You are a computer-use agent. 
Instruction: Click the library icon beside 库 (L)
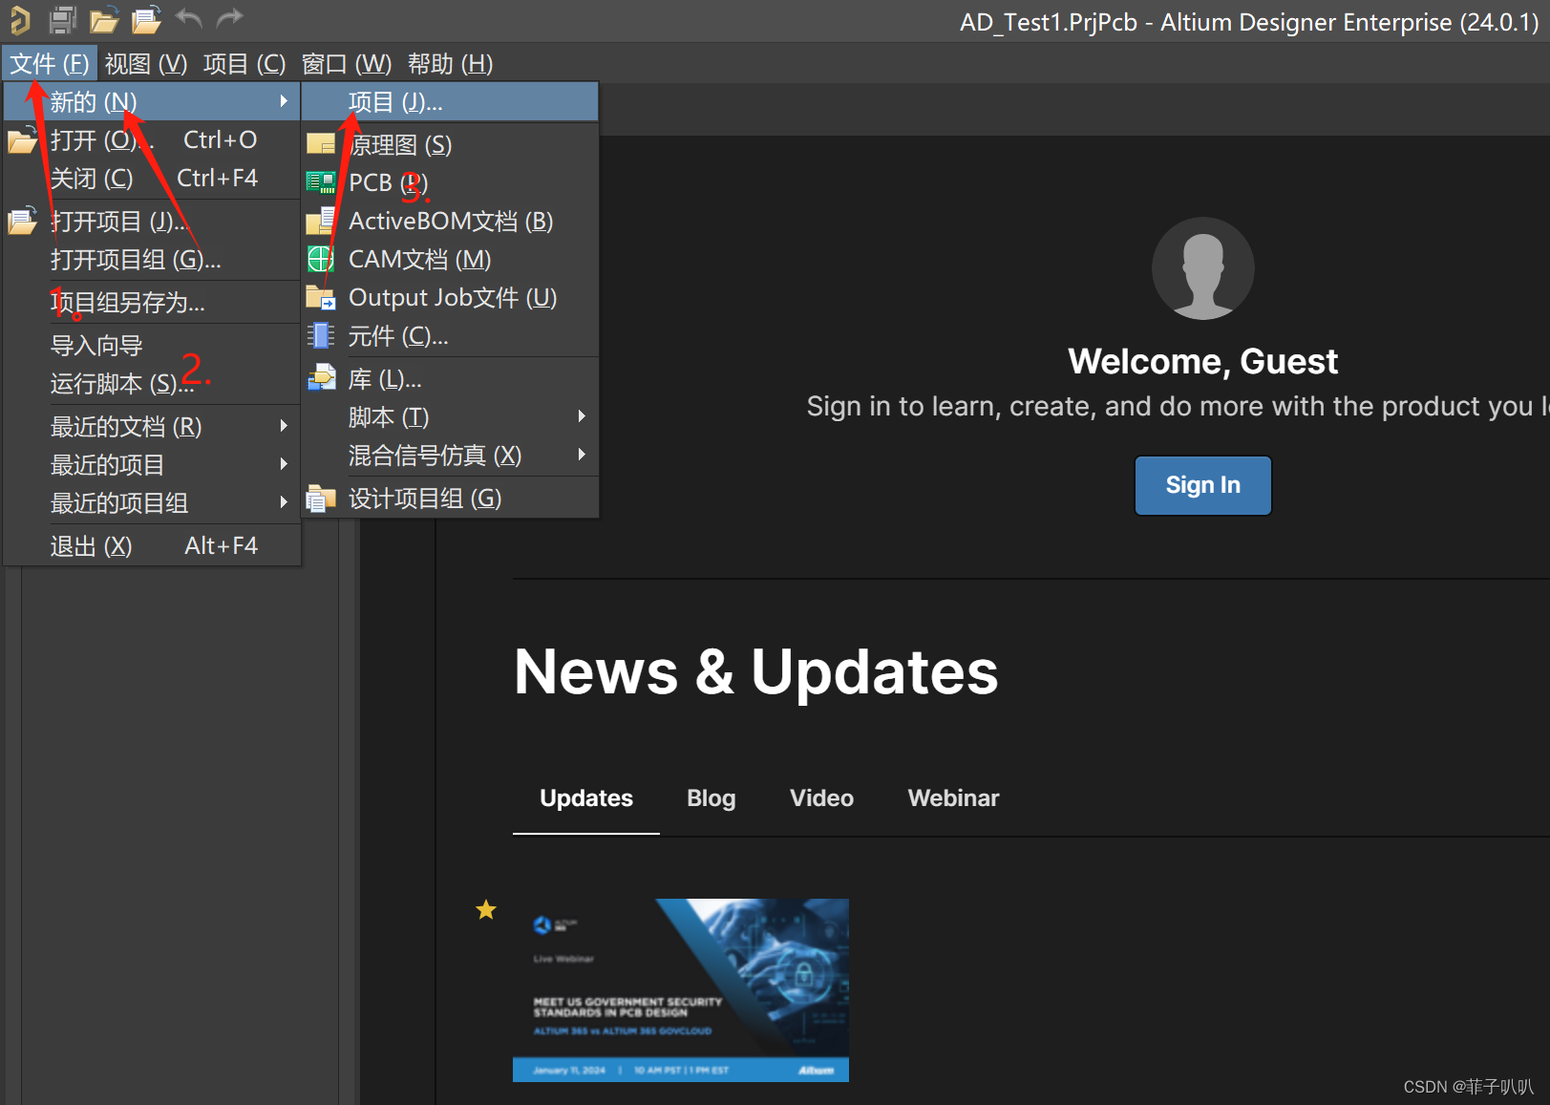pyautogui.click(x=321, y=378)
